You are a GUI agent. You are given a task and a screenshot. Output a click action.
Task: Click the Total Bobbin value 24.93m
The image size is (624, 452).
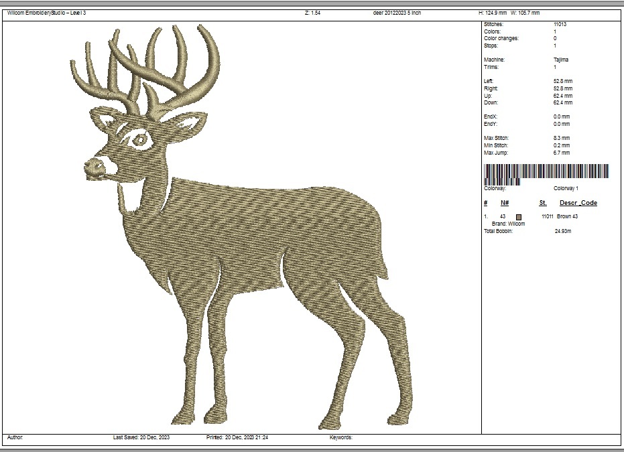(x=562, y=230)
